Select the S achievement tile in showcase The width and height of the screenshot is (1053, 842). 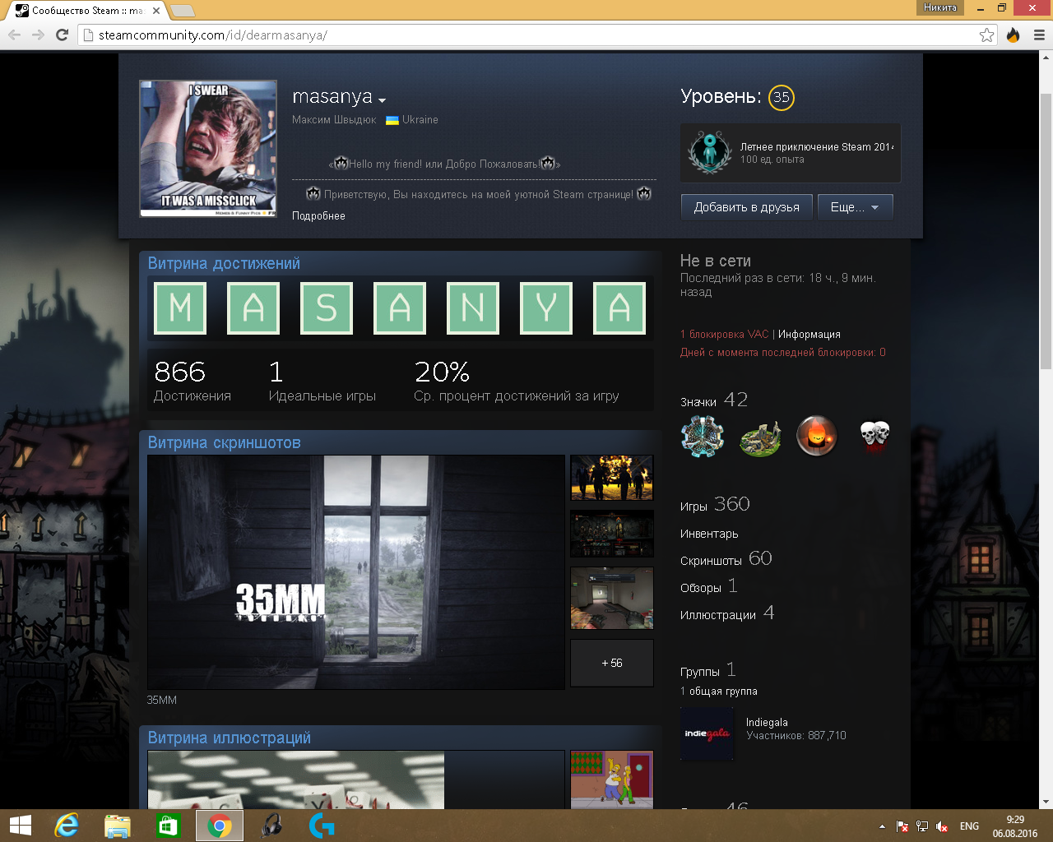pyautogui.click(x=327, y=308)
